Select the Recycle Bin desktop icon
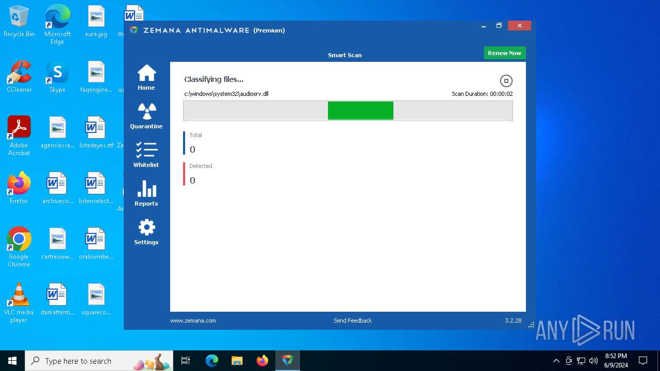The height and width of the screenshot is (371, 660). point(19,22)
